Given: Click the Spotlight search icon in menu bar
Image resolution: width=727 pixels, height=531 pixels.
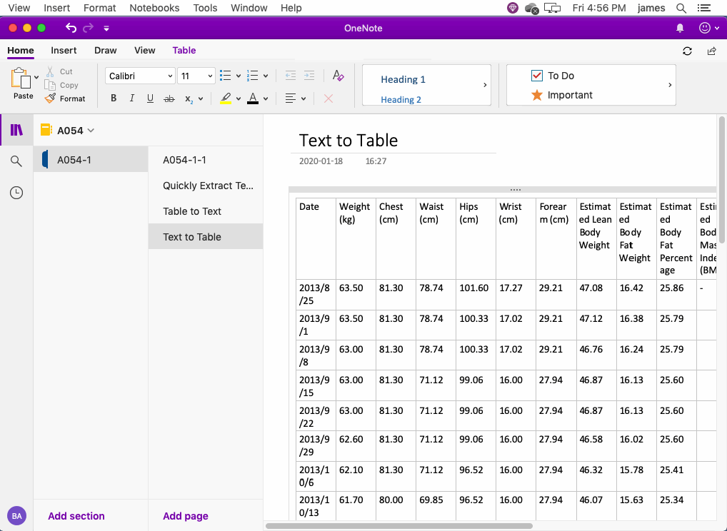Looking at the screenshot, I should tap(681, 8).
